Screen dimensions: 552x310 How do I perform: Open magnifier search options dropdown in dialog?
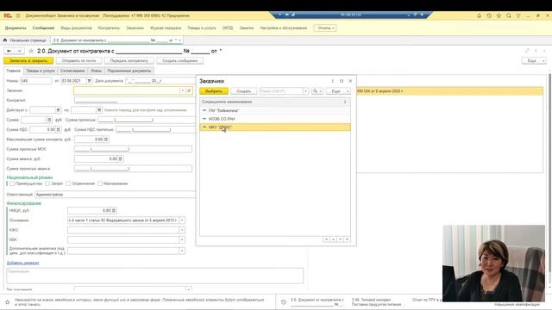click(317, 91)
